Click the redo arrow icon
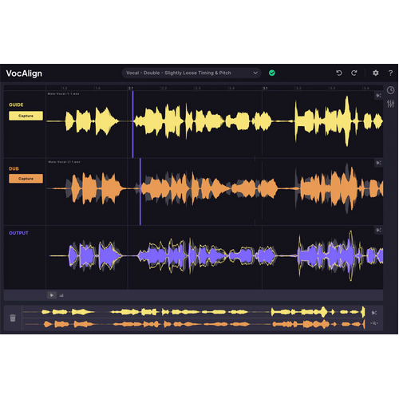 point(354,73)
